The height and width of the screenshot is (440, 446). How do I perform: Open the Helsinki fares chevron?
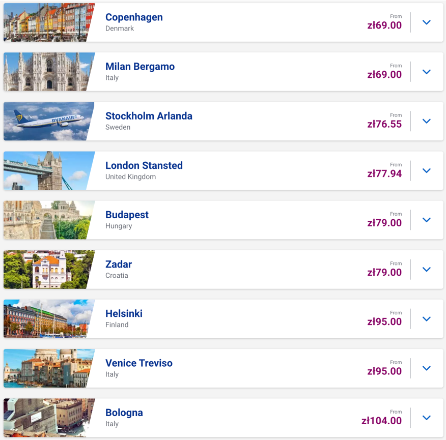[x=426, y=318]
